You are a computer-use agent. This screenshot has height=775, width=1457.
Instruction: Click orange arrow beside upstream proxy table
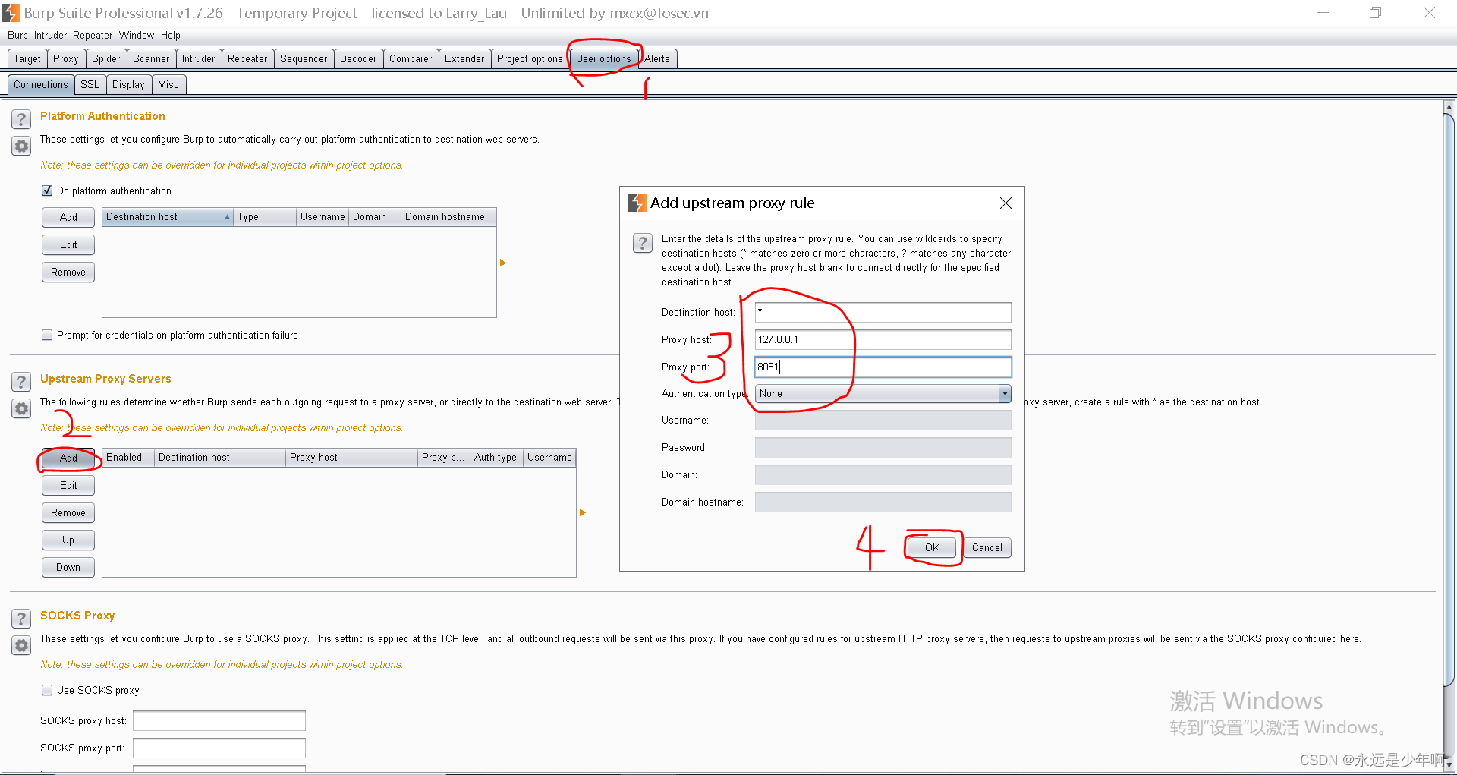(582, 512)
